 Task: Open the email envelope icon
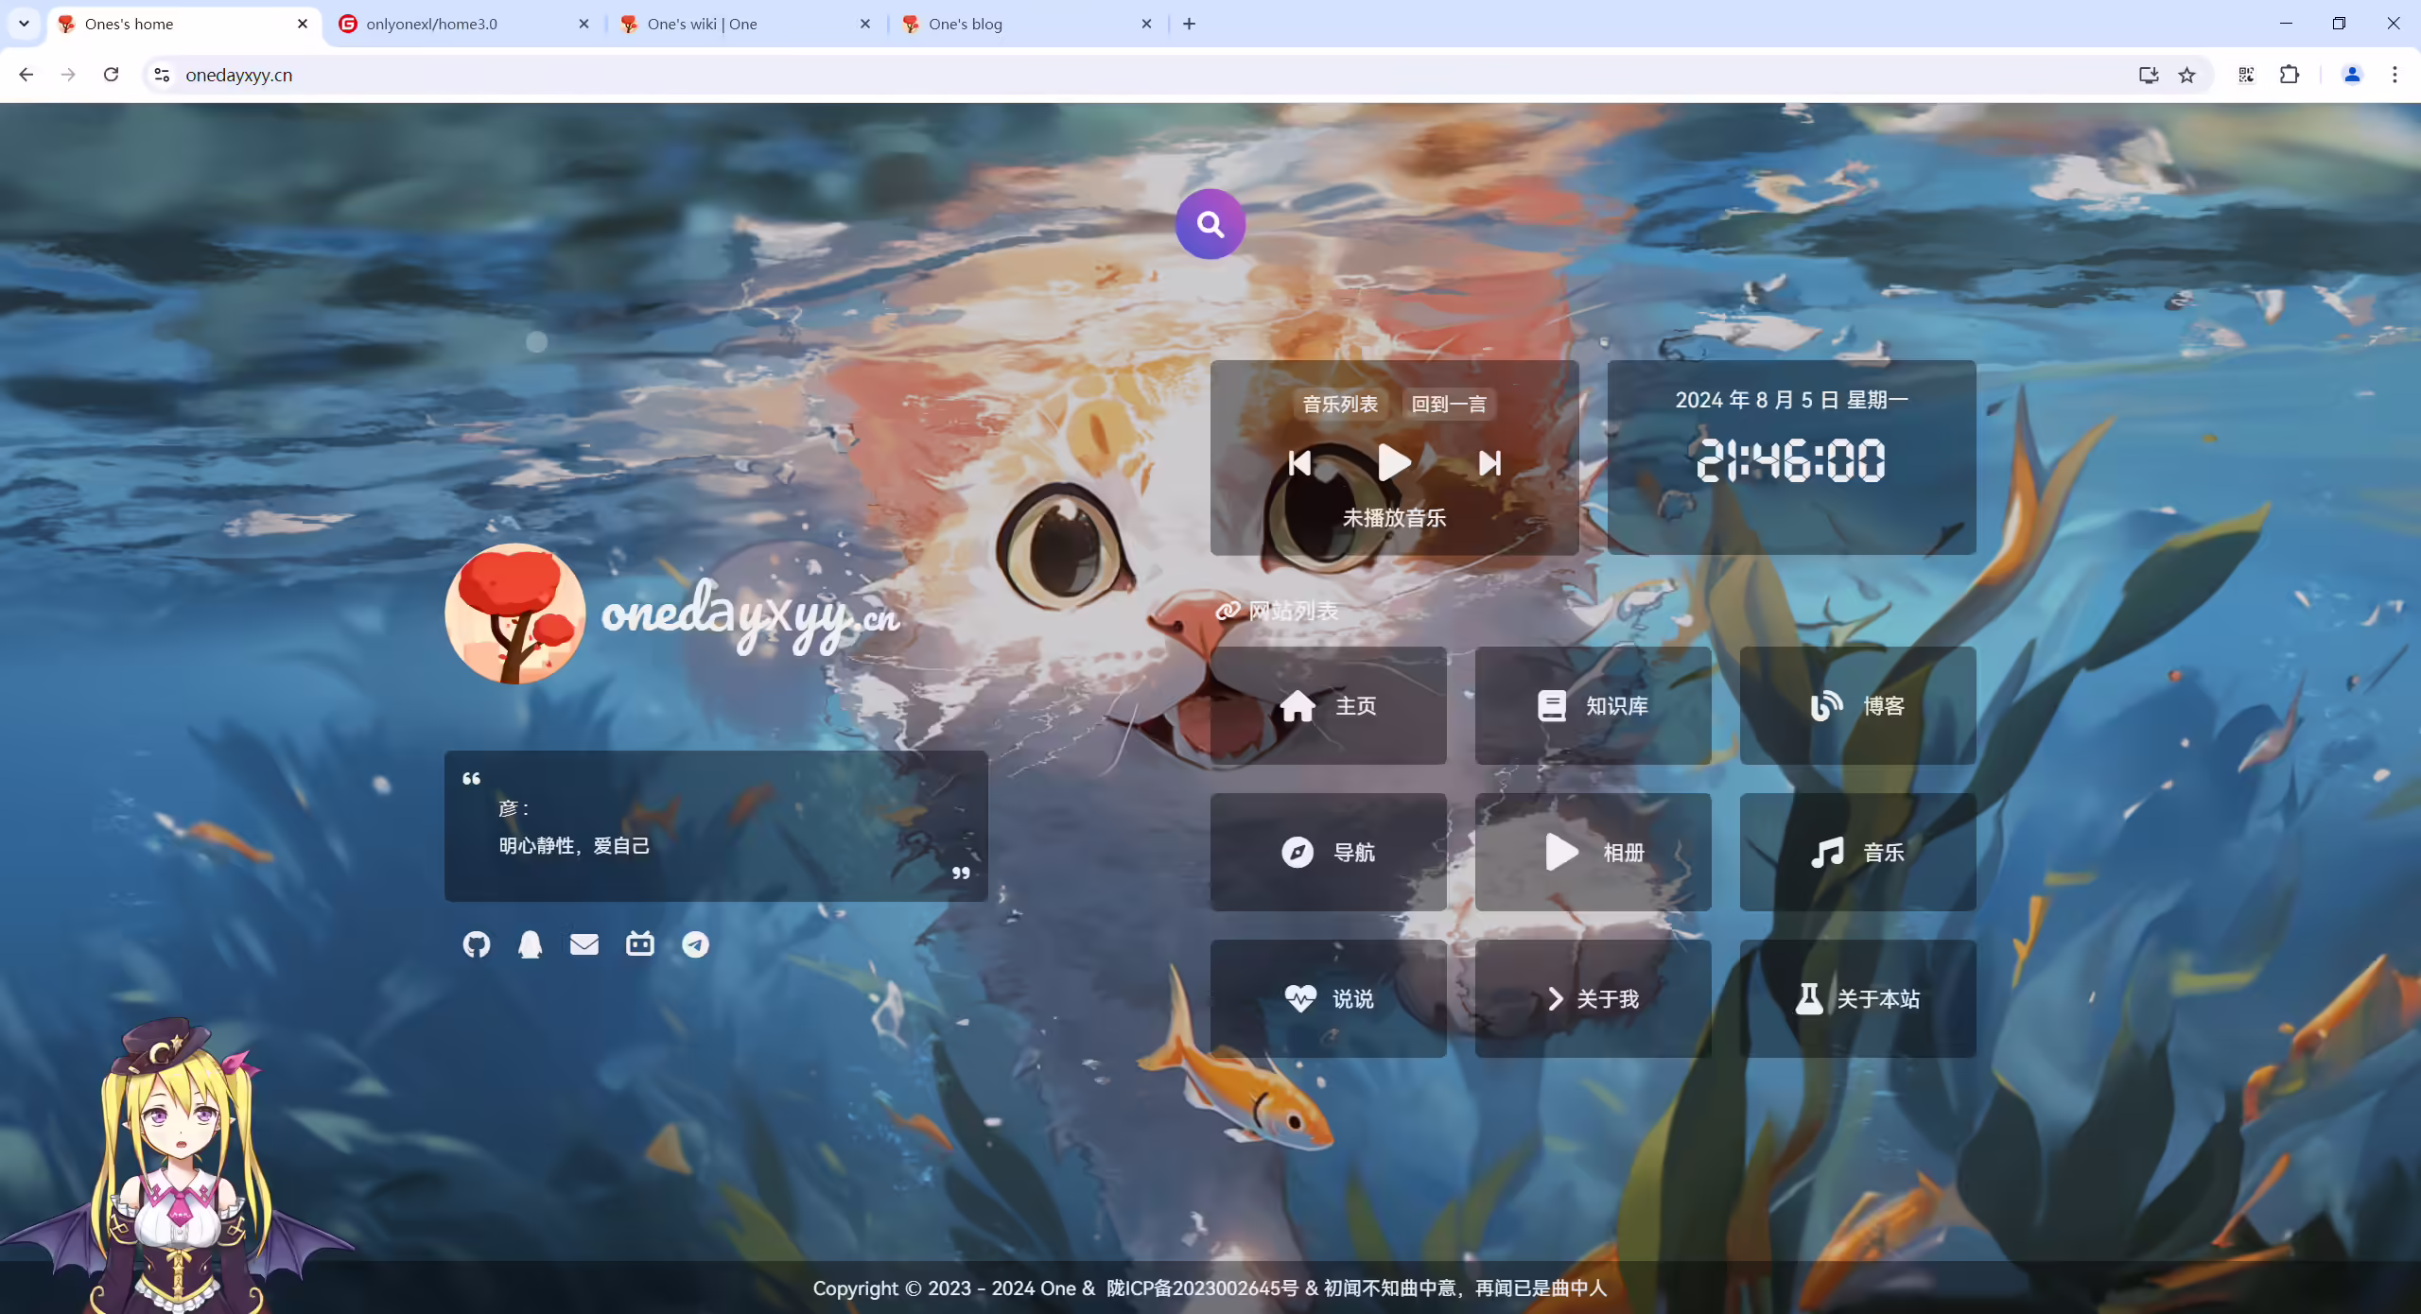(584, 943)
